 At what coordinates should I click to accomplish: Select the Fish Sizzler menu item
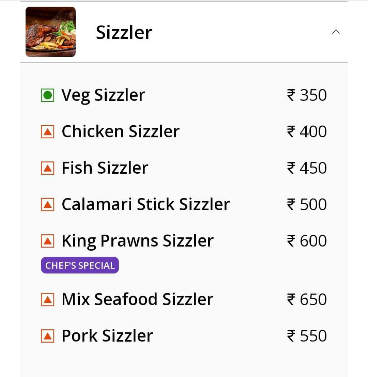pyautogui.click(x=105, y=167)
